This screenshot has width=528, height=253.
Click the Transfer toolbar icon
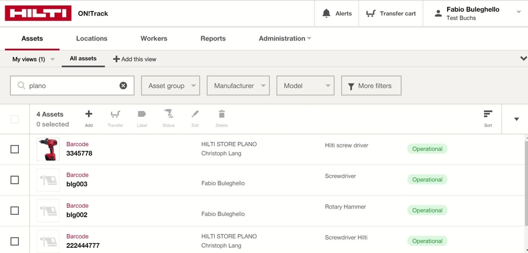click(x=116, y=114)
